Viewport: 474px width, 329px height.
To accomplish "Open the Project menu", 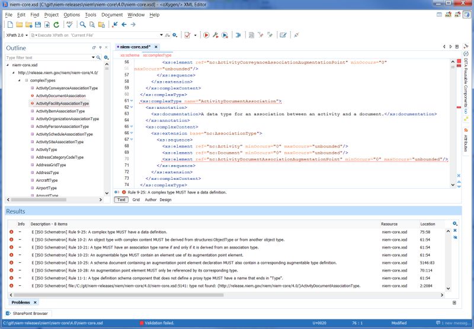I will (52, 15).
